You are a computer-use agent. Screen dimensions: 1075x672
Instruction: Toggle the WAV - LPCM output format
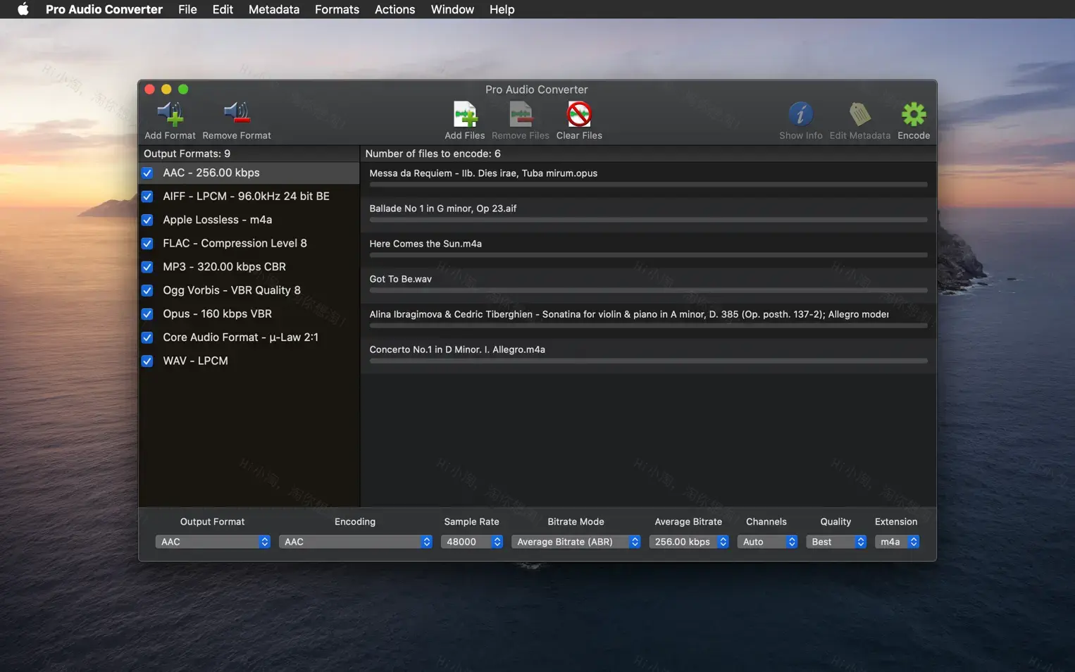coord(147,361)
